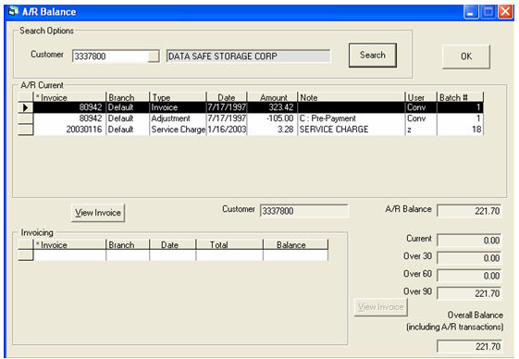Click the user cell showing z

coord(421,130)
